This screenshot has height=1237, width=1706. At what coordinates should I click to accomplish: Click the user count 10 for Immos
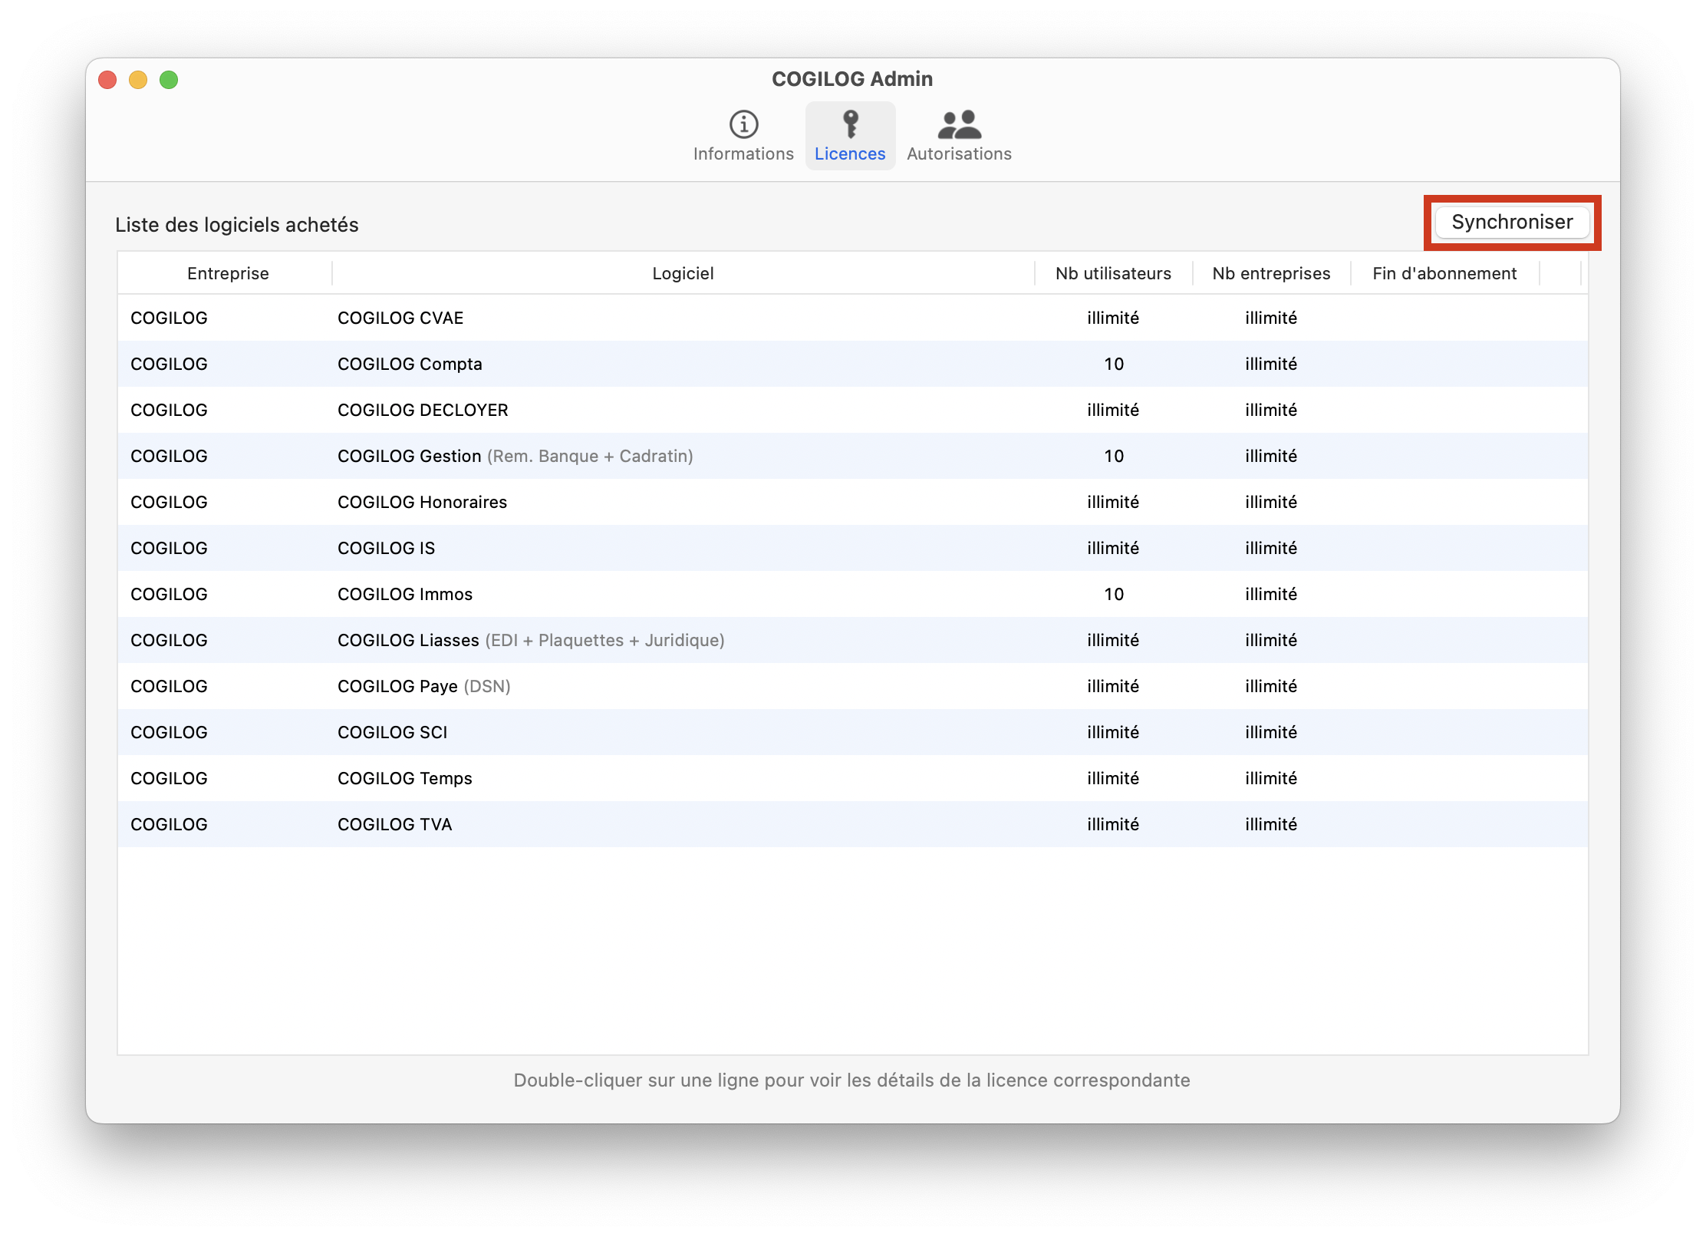pyautogui.click(x=1114, y=594)
